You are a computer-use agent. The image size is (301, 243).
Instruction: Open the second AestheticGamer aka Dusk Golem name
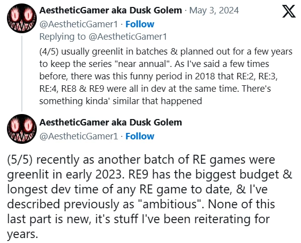(x=110, y=122)
